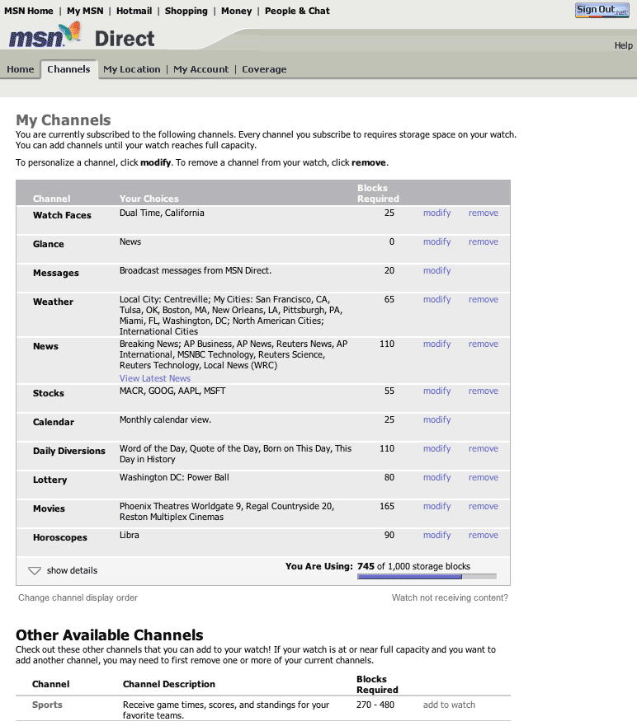
Task: Modify the Stocks channel
Action: (x=436, y=391)
